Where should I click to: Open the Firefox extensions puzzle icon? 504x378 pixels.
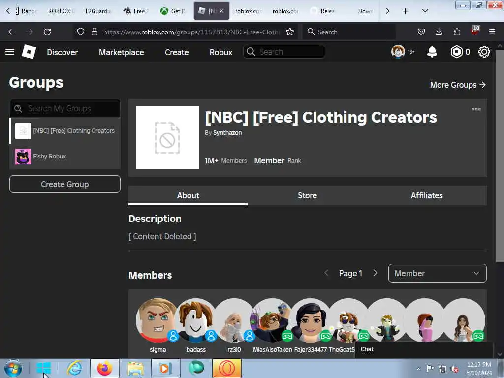(457, 31)
